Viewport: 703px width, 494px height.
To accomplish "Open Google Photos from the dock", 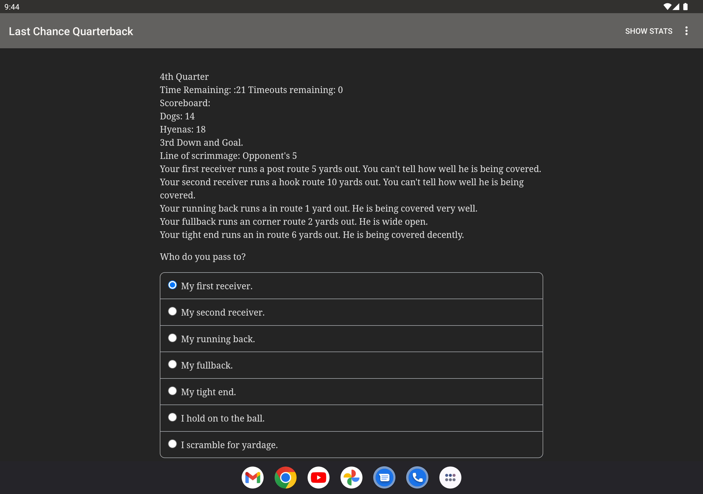I will click(351, 477).
